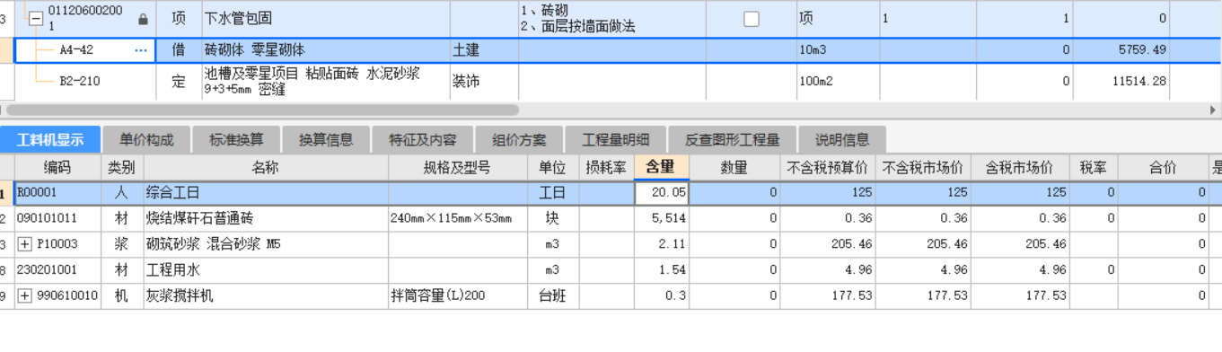Viewport: 1222px width, 352px height.
Task: Click the 土建 specialty cell
Action: tap(484, 50)
